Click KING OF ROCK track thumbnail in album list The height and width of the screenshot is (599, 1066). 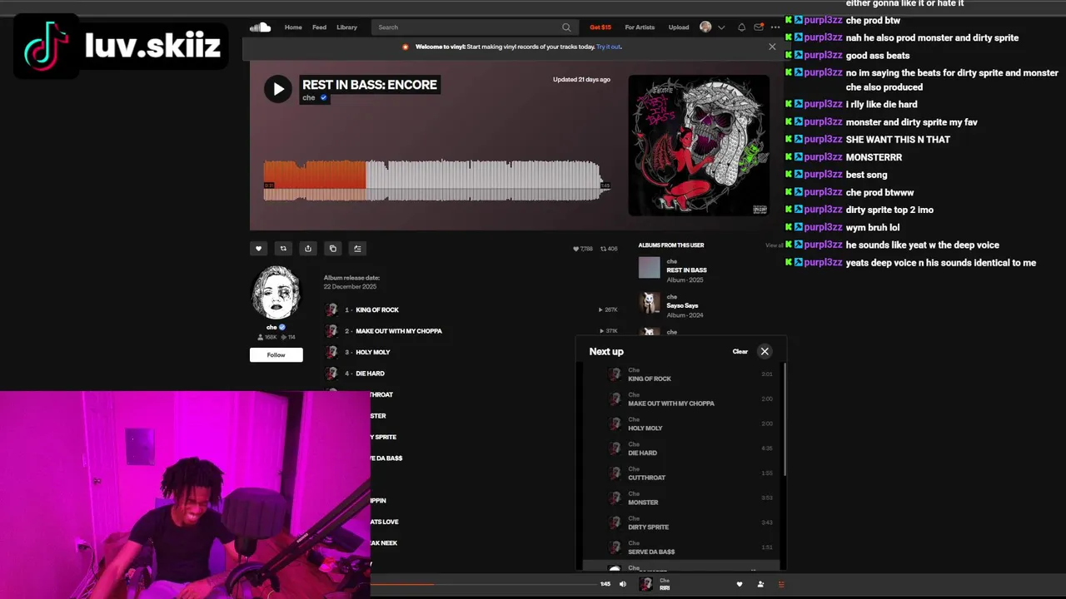331,309
